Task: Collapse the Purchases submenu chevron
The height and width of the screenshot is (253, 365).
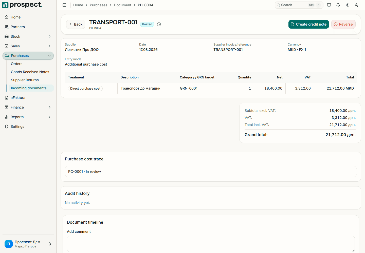Action: click(49, 56)
